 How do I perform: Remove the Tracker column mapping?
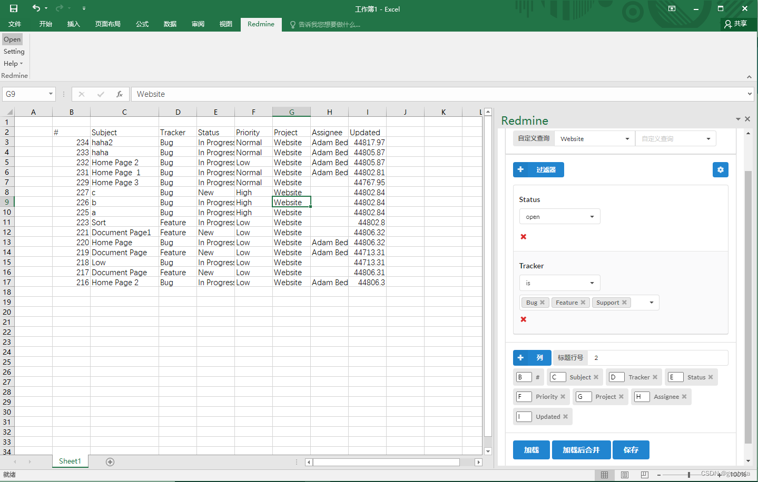point(655,377)
